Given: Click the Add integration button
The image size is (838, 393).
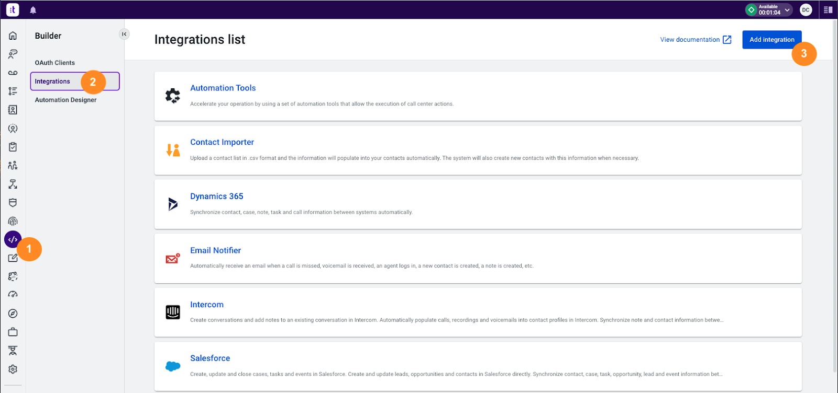Looking at the screenshot, I should coord(772,40).
